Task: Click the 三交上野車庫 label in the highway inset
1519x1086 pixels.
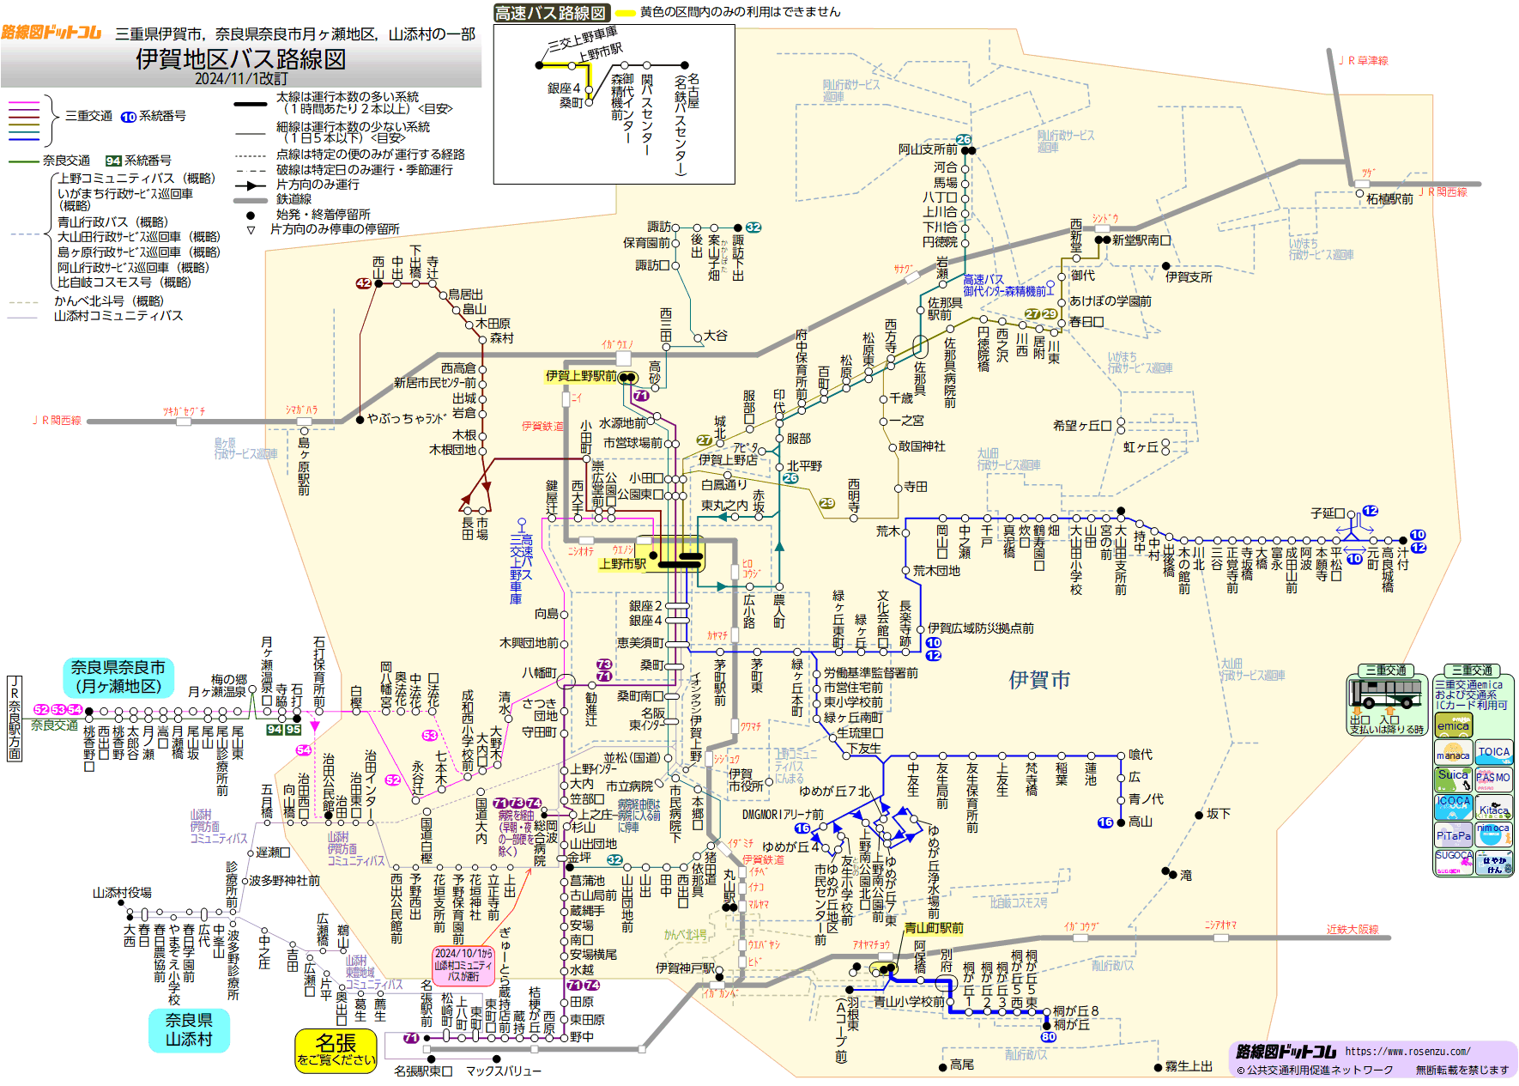Action: [x=583, y=39]
